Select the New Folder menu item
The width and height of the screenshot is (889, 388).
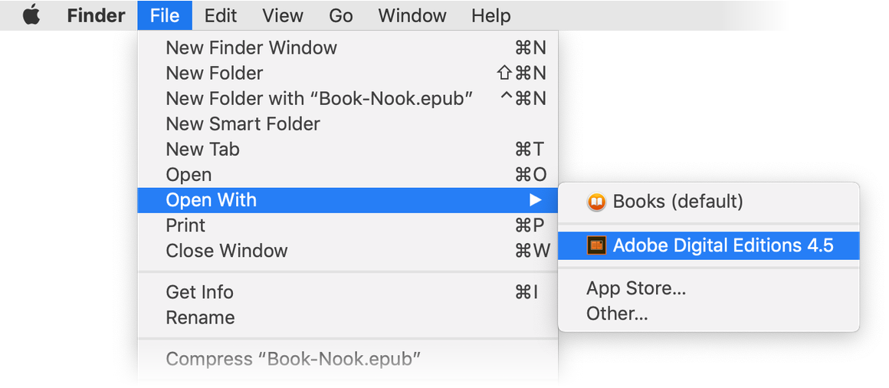(x=348, y=73)
